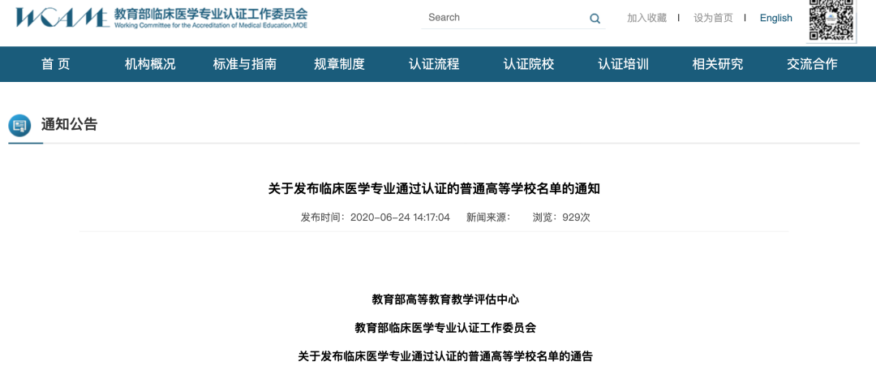Open the 标准与指南 menu
The height and width of the screenshot is (366, 876).
(x=245, y=64)
